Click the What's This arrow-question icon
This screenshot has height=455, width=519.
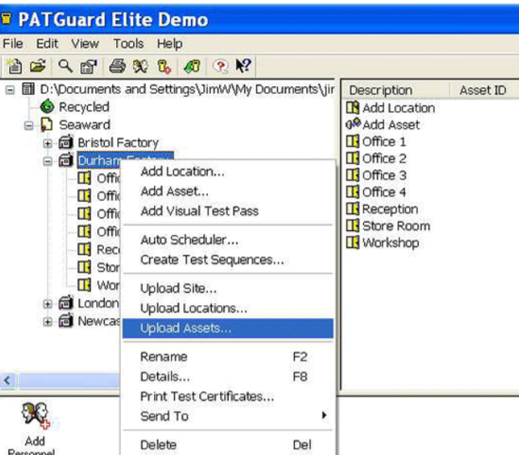(x=244, y=66)
